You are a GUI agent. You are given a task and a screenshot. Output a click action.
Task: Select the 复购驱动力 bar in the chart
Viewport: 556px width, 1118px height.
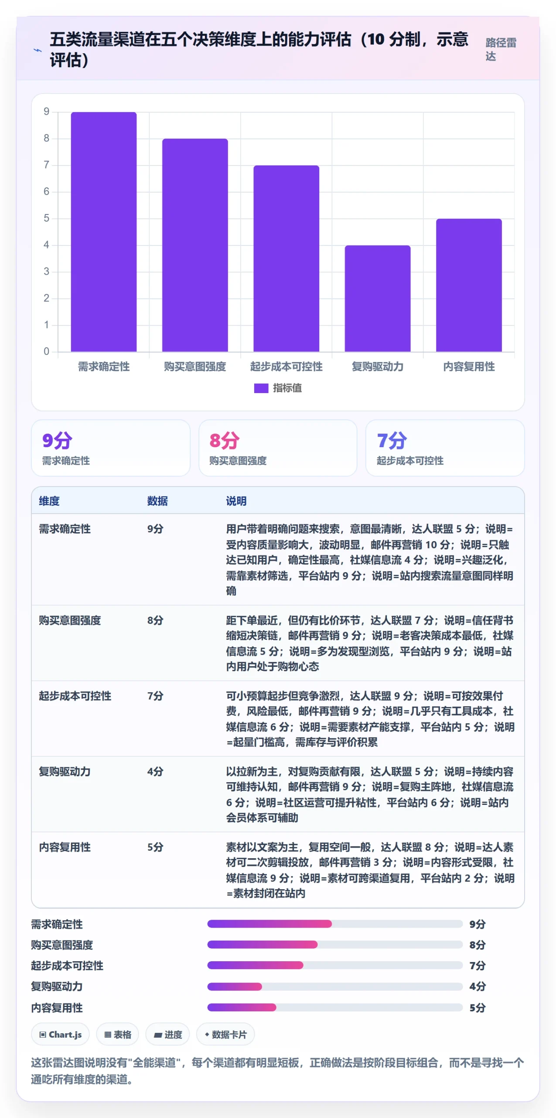[x=378, y=299]
